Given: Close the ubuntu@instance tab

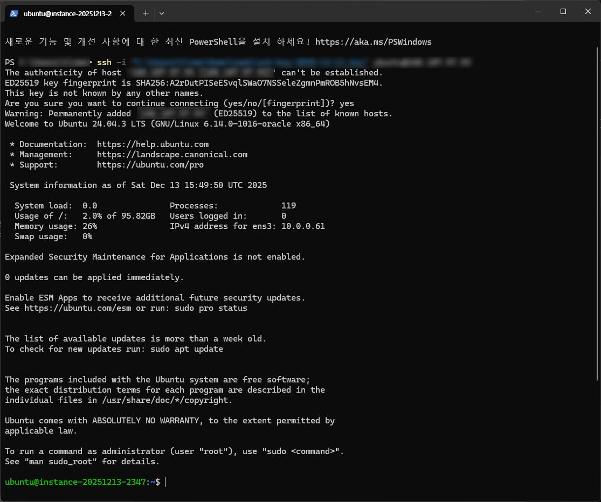Looking at the screenshot, I should pyautogui.click(x=123, y=13).
